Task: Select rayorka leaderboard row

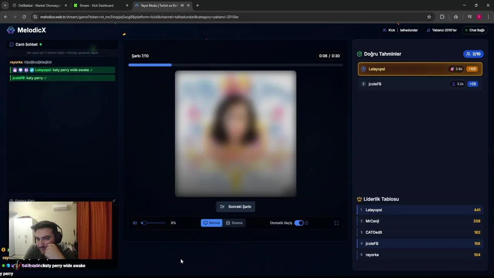Action: 420,255
